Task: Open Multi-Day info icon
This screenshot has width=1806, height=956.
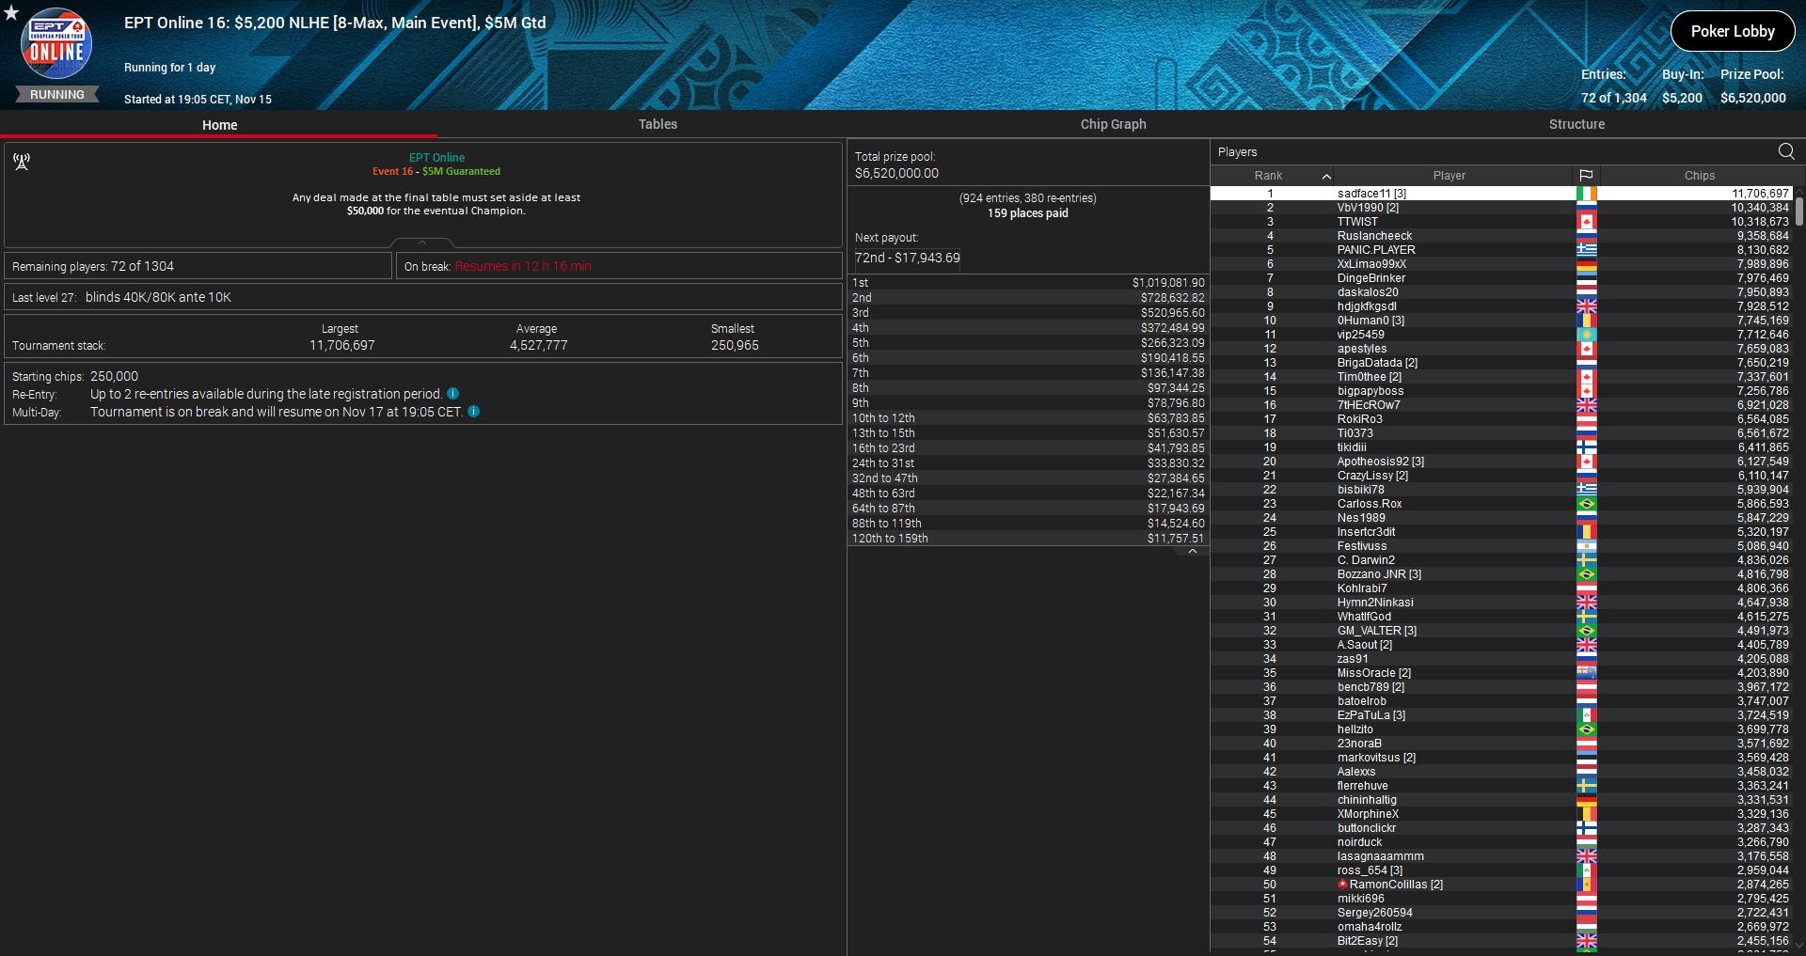Action: pyautogui.click(x=474, y=412)
